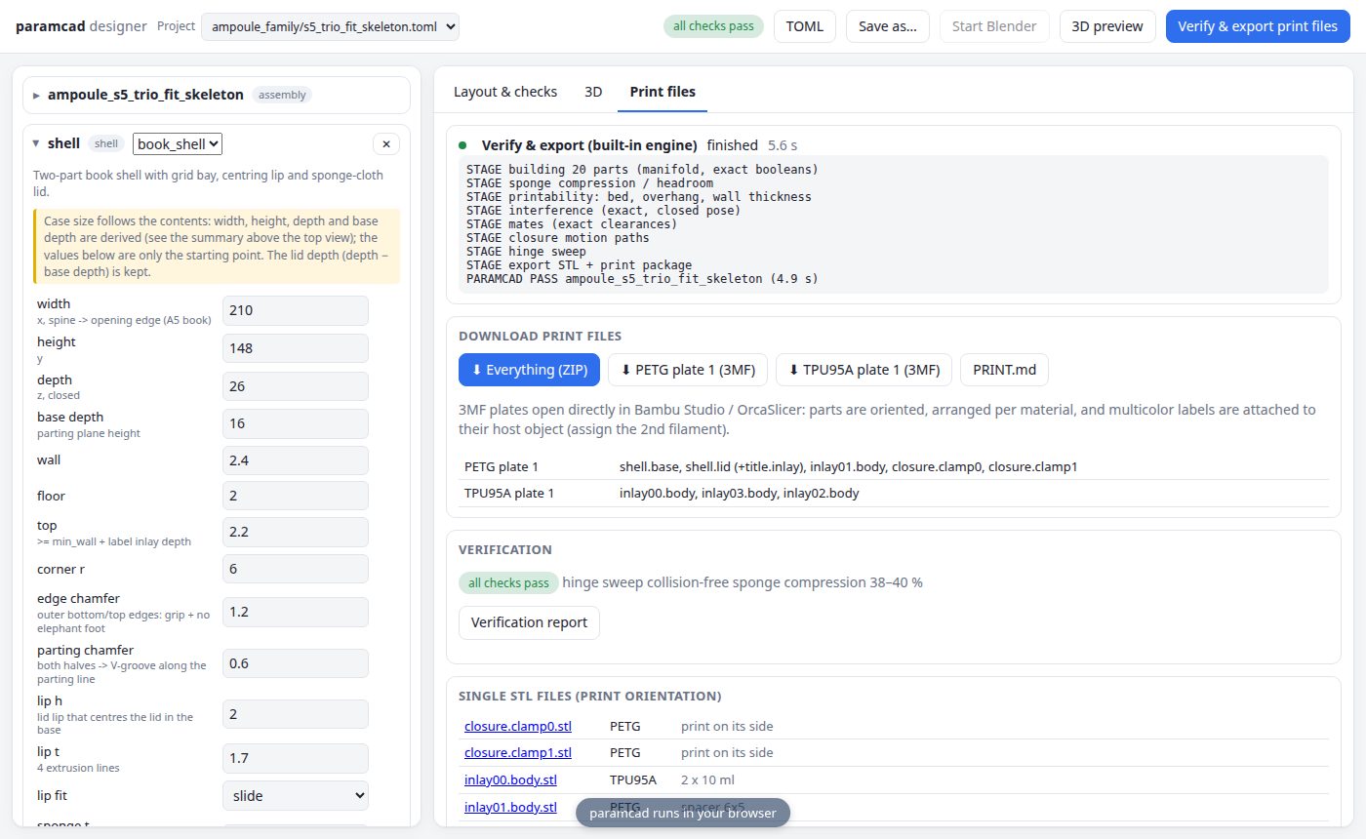Click the green finished status dot

point(462,145)
